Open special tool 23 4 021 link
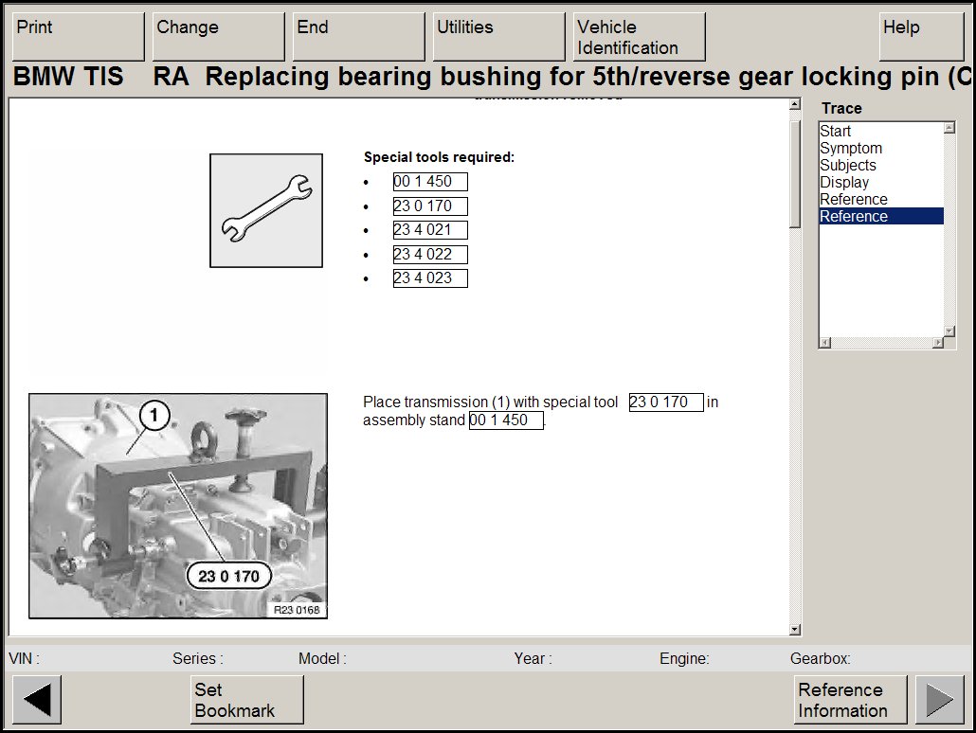 point(430,230)
